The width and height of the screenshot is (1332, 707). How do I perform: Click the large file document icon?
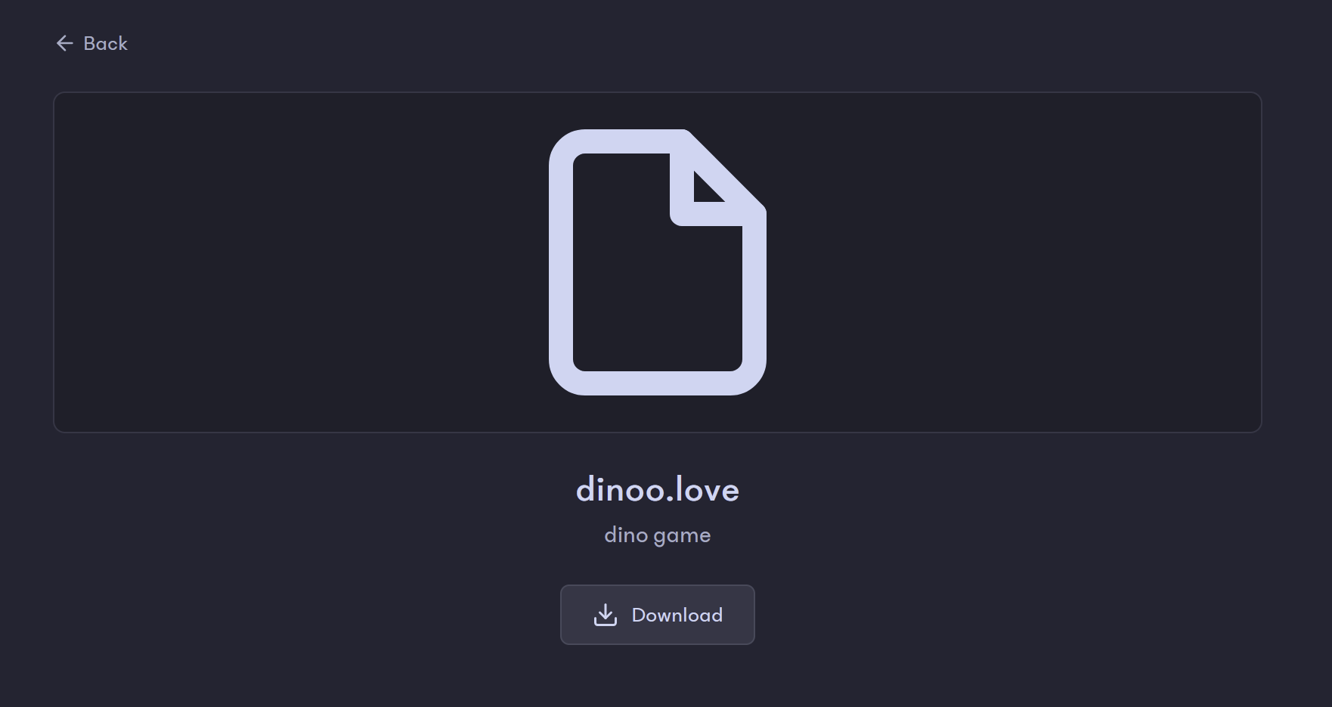658,262
